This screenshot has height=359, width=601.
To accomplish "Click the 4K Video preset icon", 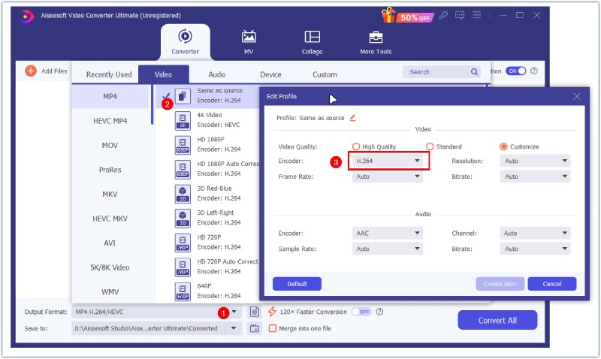I will 183,120.
